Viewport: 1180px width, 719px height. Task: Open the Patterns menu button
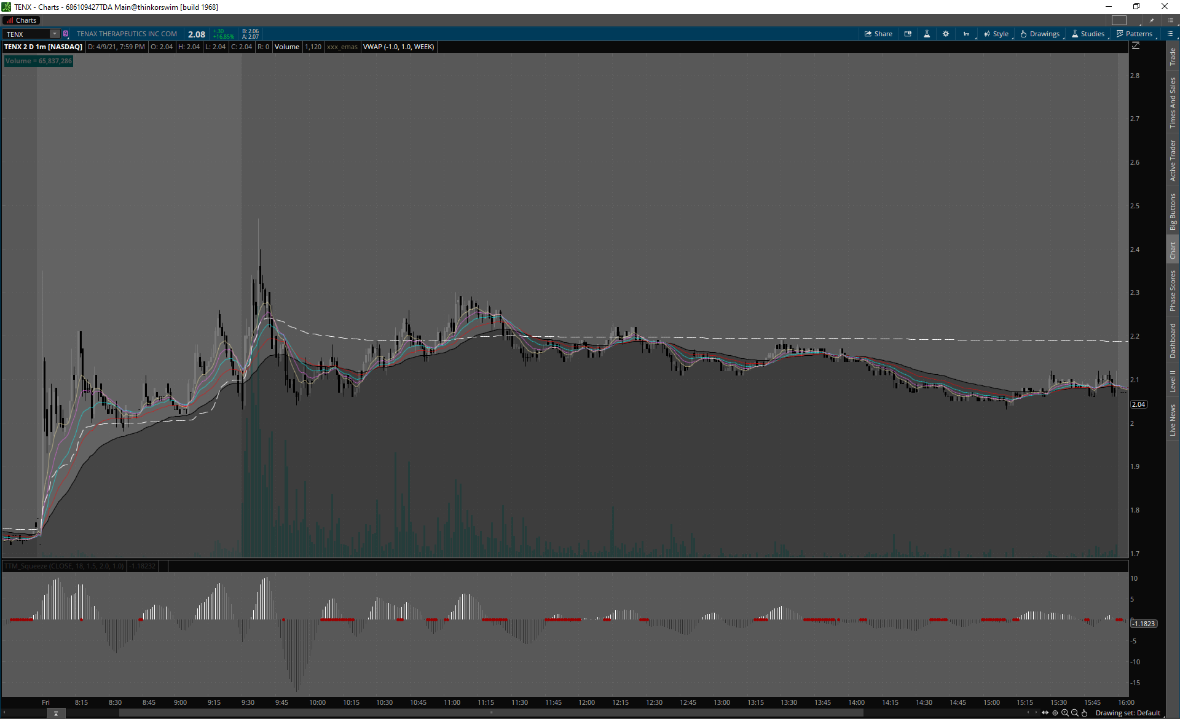tap(1135, 34)
